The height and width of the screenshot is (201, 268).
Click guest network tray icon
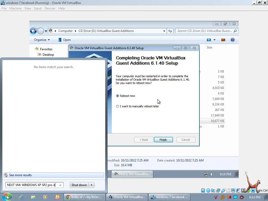pos(206,174)
